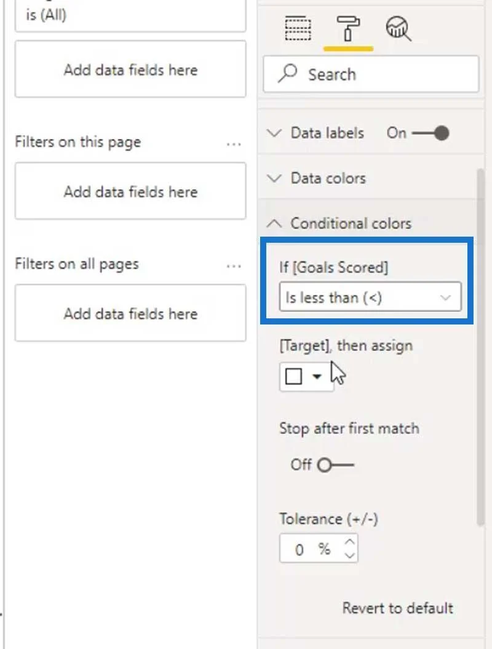Click the formatting pane vertical scrollbar
The image size is (492, 649).
480,347
